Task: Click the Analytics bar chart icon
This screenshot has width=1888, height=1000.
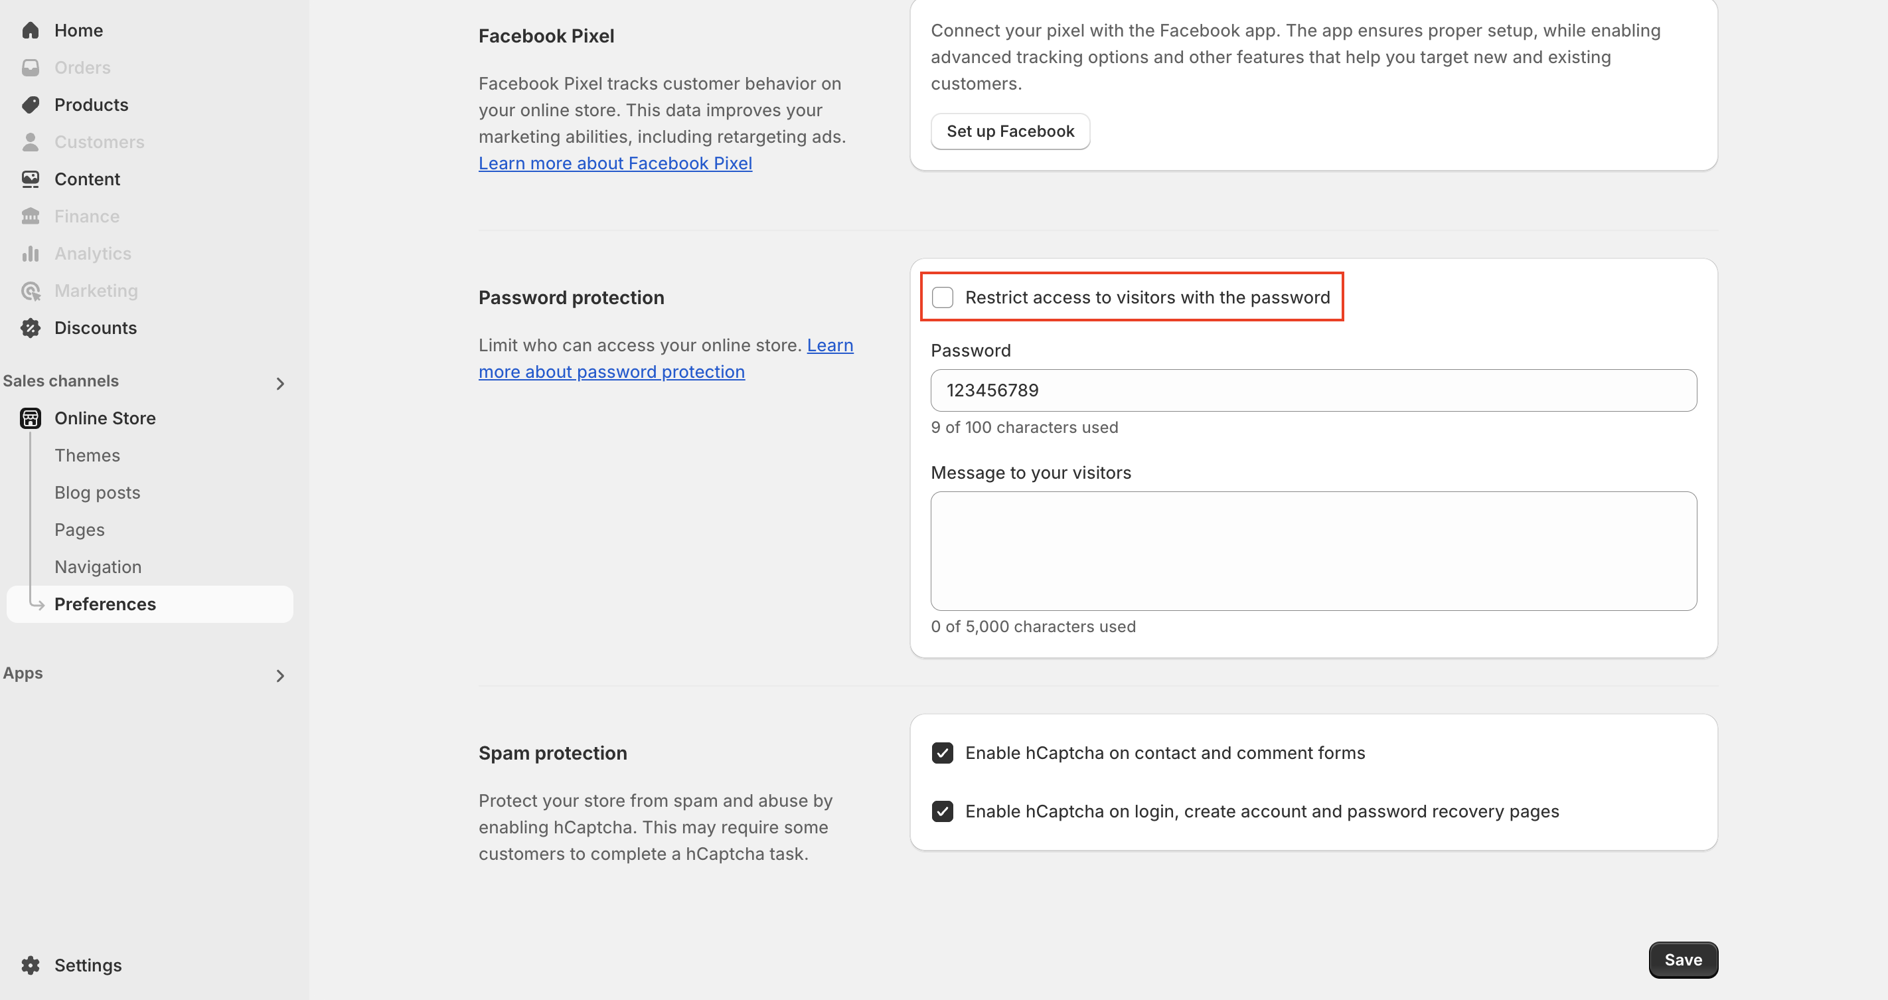Action: coord(30,254)
